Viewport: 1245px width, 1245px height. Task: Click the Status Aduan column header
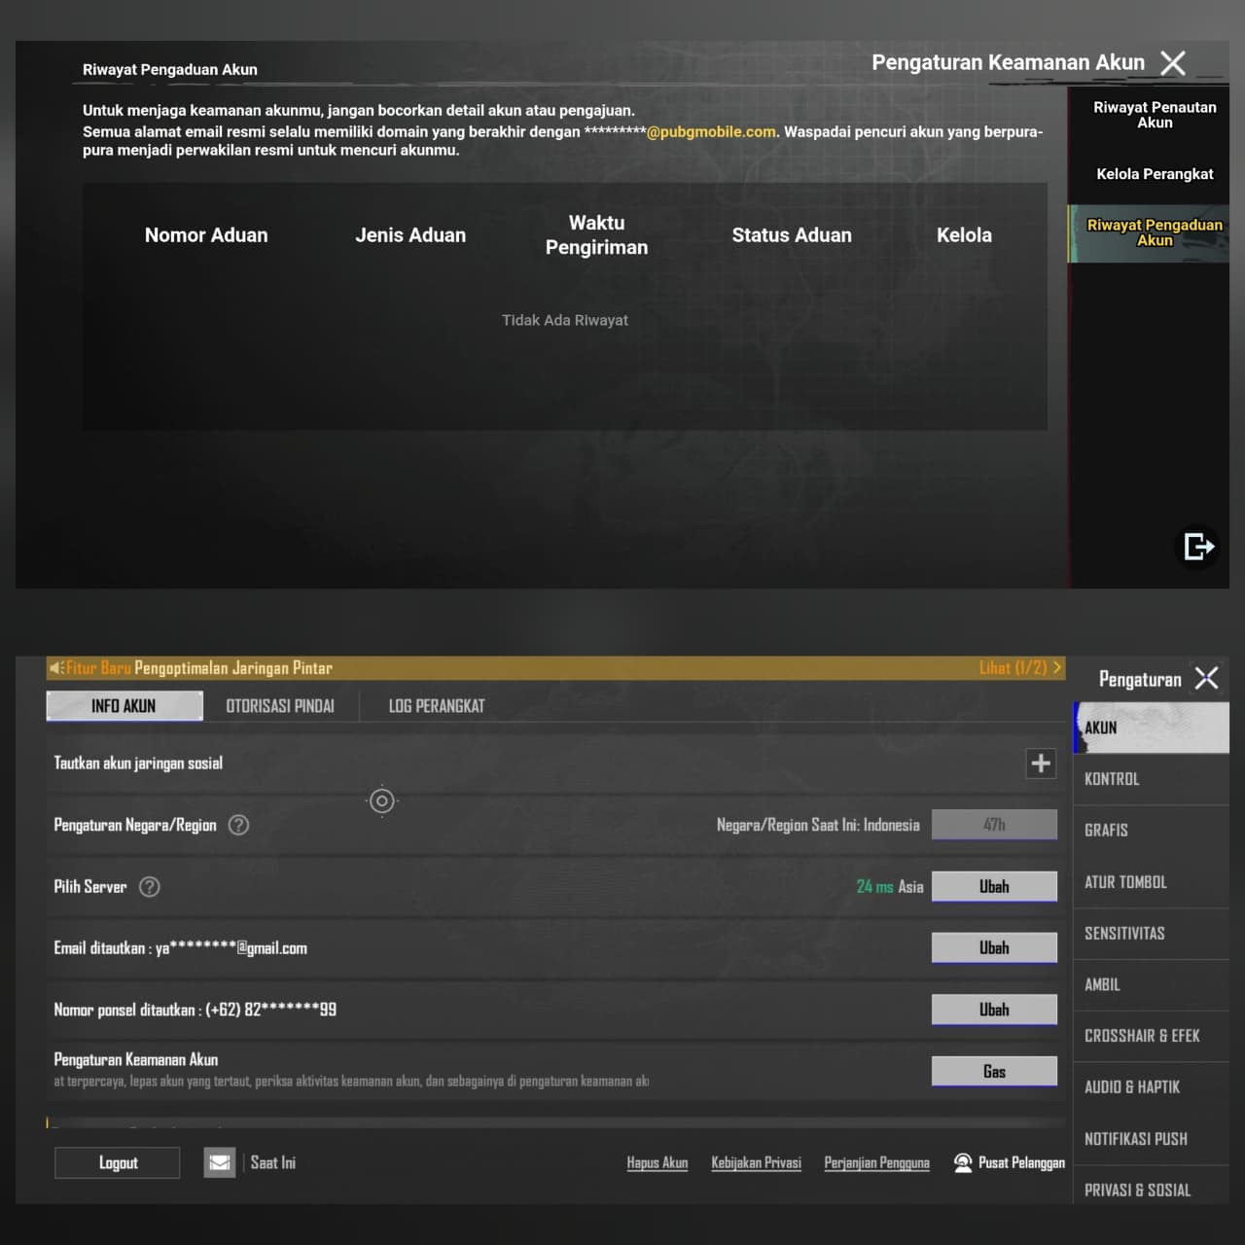pos(792,235)
